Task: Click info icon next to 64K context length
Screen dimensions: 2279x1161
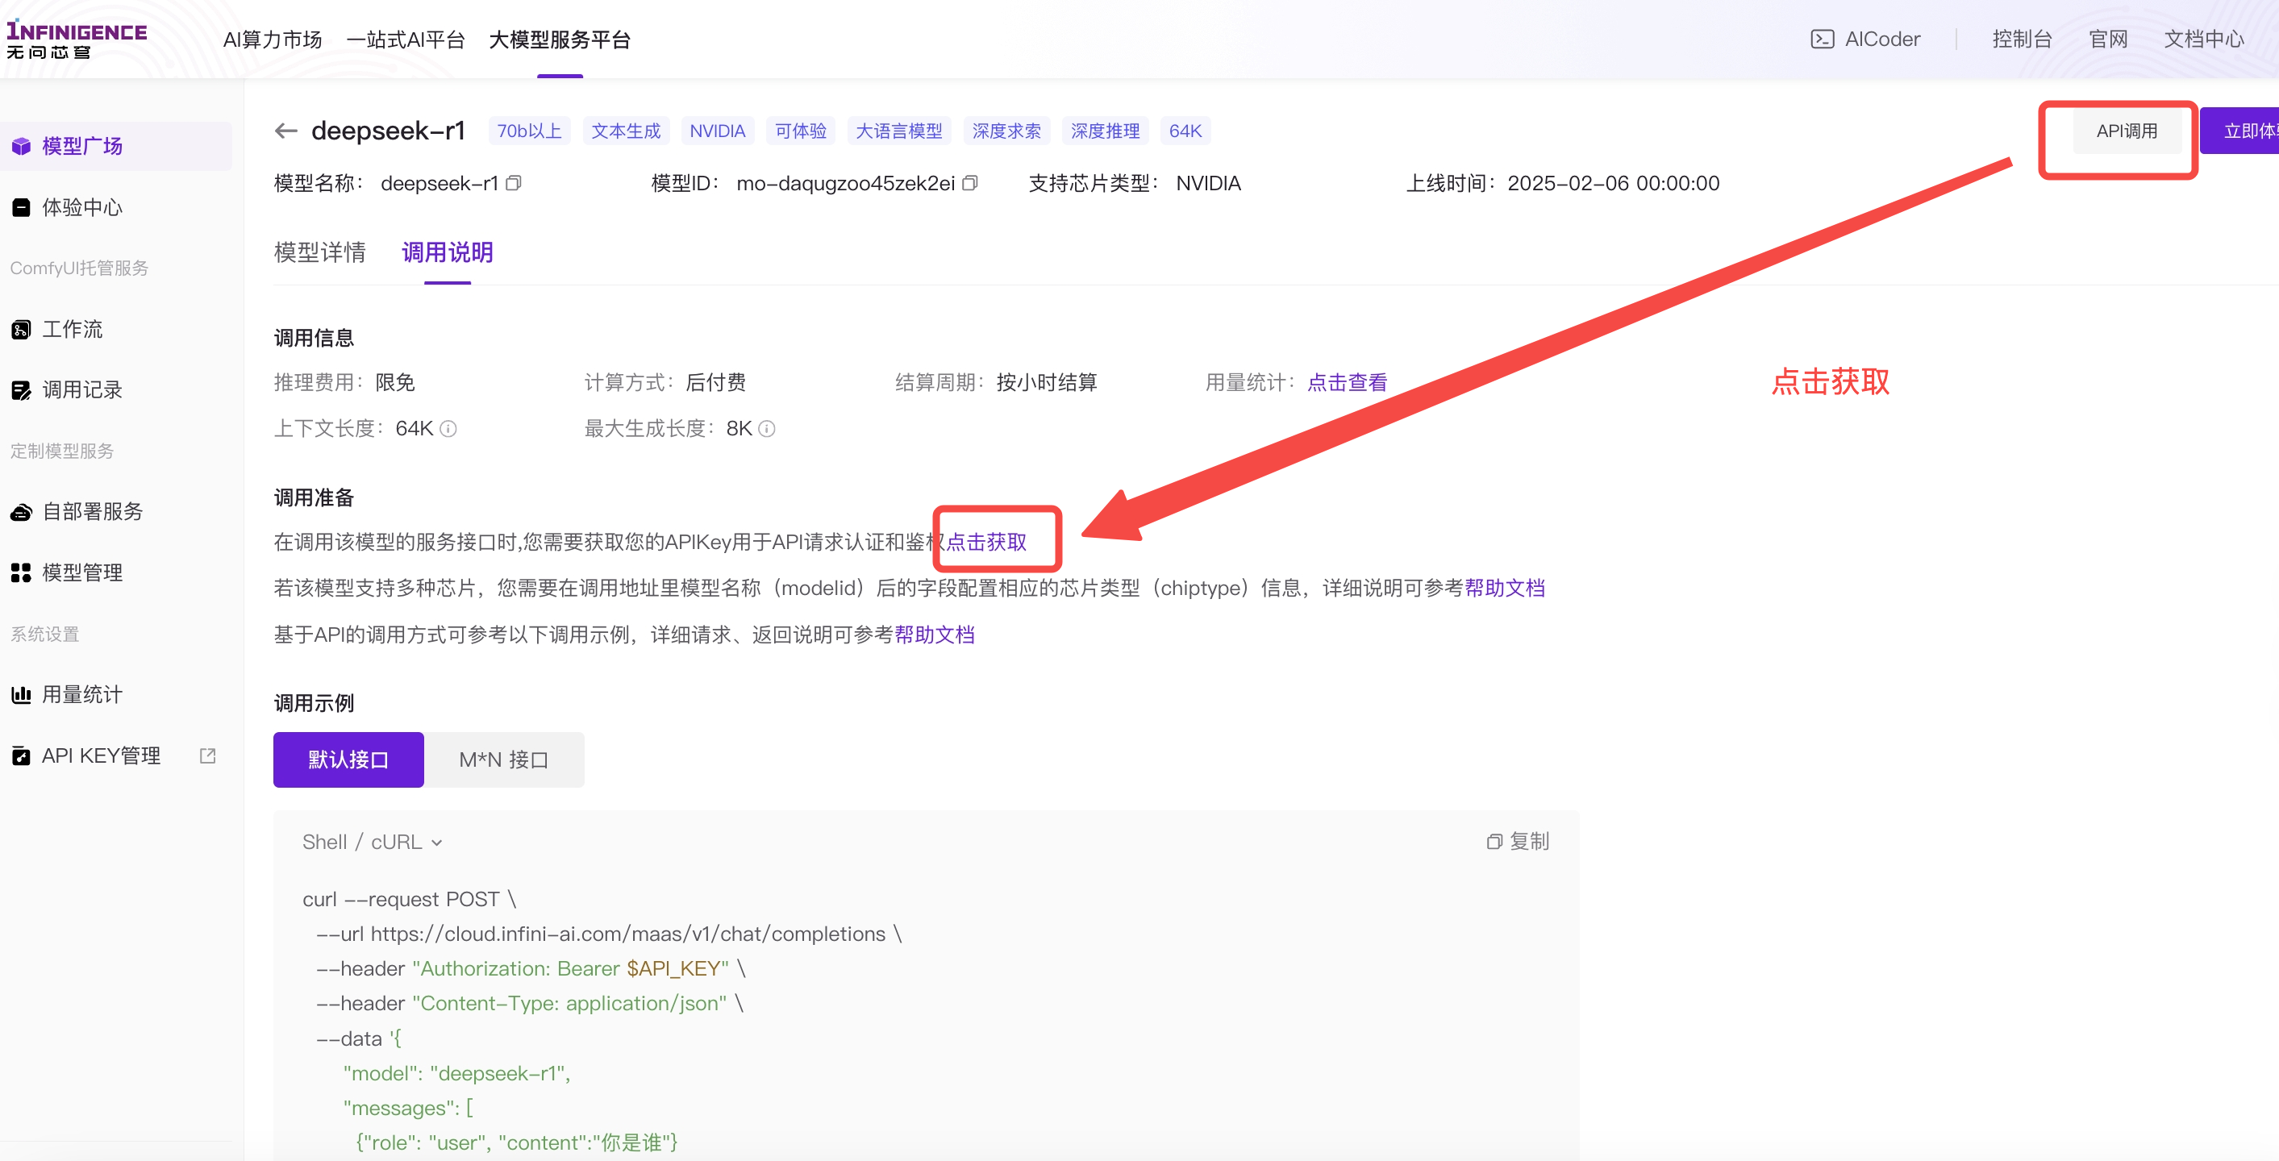Action: (x=448, y=429)
